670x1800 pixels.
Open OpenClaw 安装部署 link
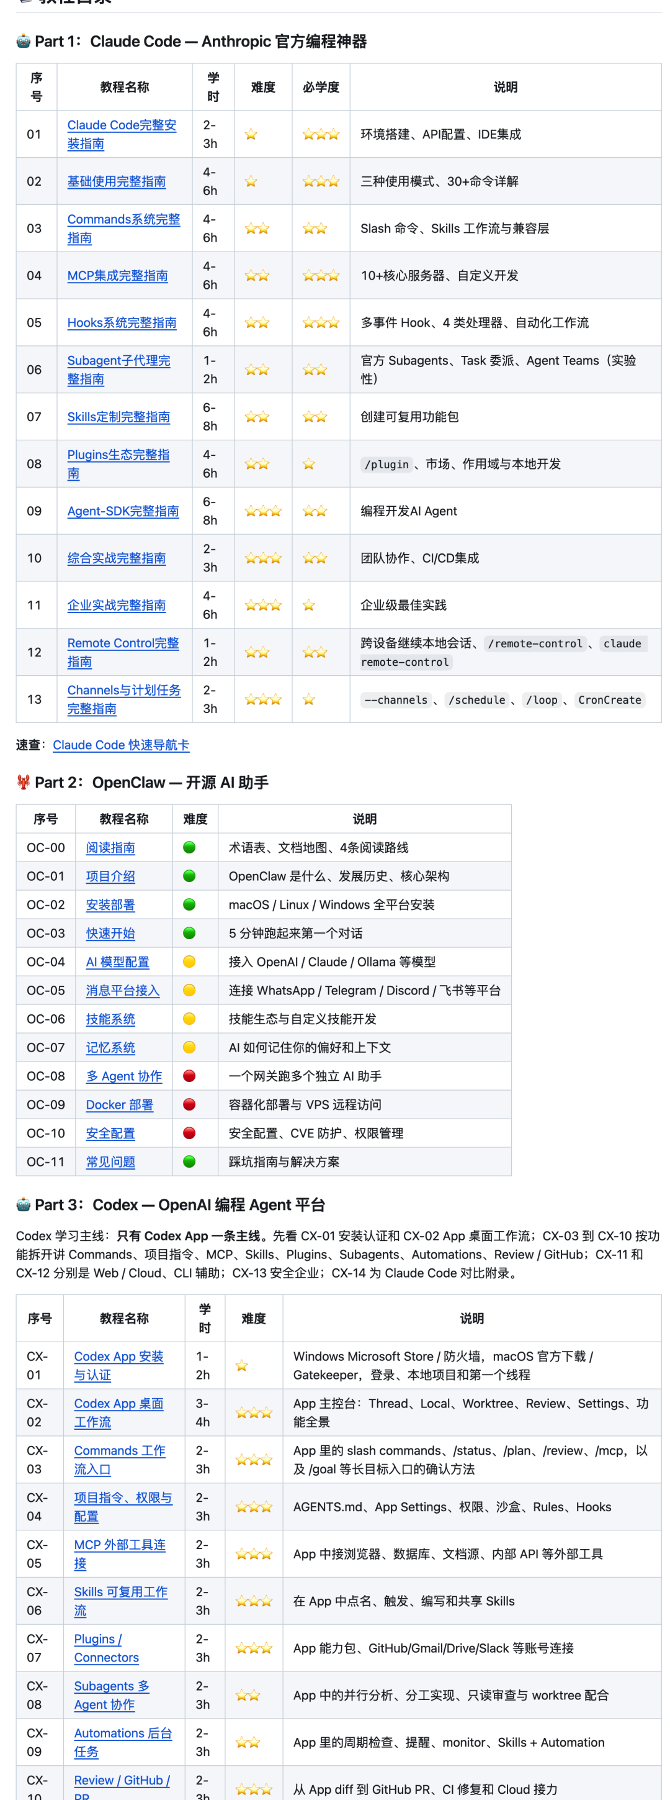point(110,905)
